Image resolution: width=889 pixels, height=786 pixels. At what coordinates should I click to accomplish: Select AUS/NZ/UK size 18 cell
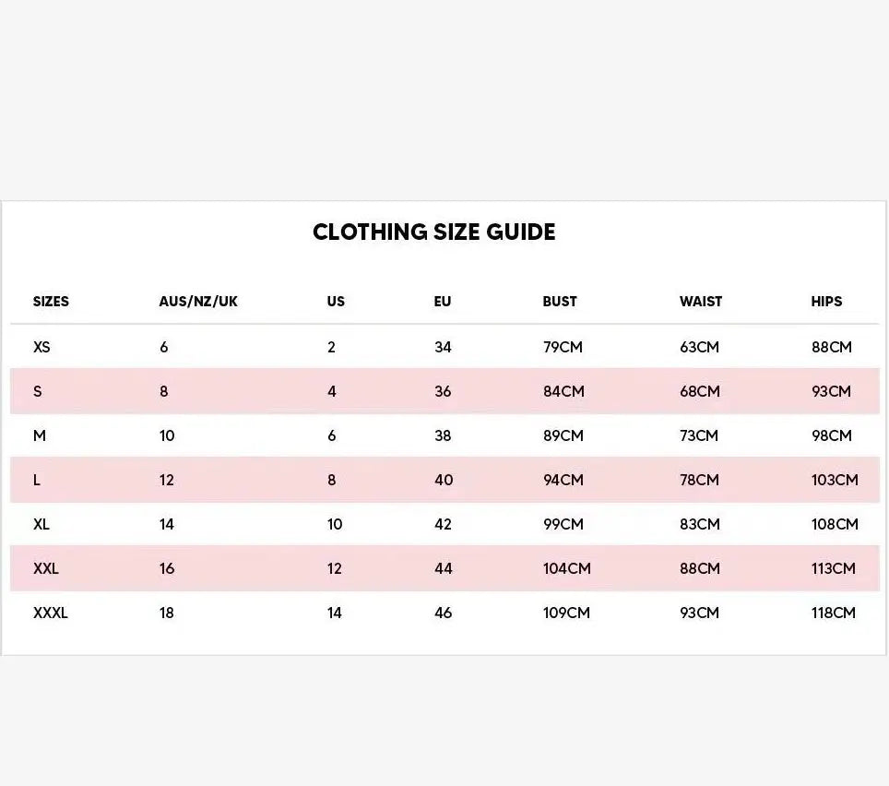pos(167,613)
